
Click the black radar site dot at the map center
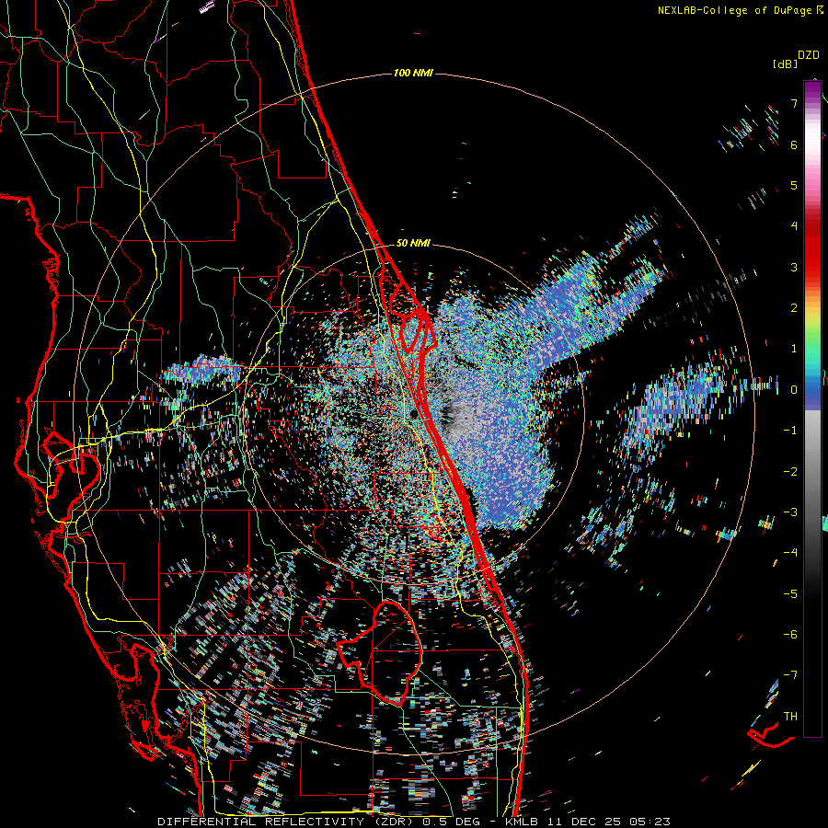click(x=413, y=413)
